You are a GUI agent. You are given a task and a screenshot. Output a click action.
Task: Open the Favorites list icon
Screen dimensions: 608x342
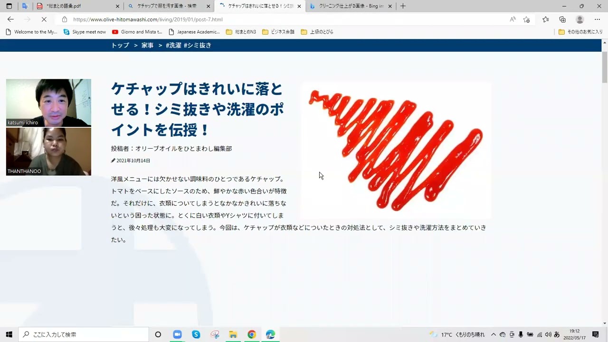coord(546,19)
